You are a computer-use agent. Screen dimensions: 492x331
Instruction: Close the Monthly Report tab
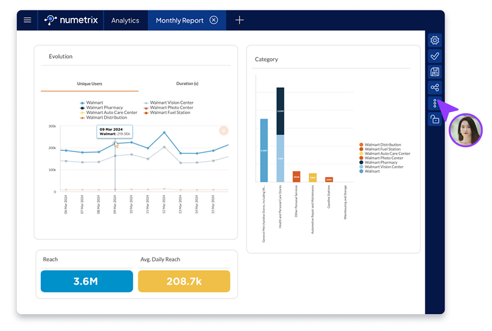[214, 20]
